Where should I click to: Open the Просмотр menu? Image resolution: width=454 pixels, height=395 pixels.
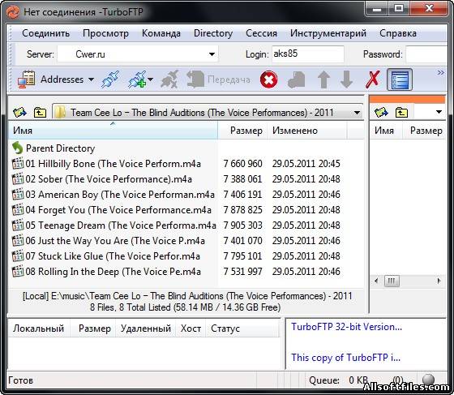coord(105,33)
